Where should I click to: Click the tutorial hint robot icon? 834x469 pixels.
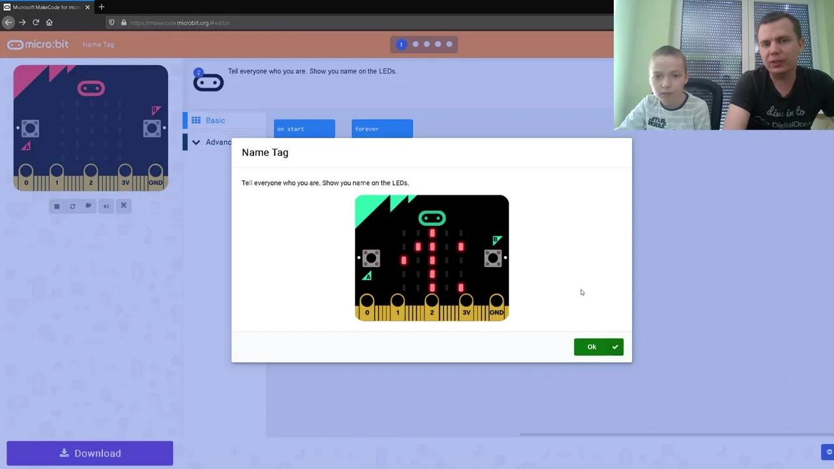pos(208,80)
